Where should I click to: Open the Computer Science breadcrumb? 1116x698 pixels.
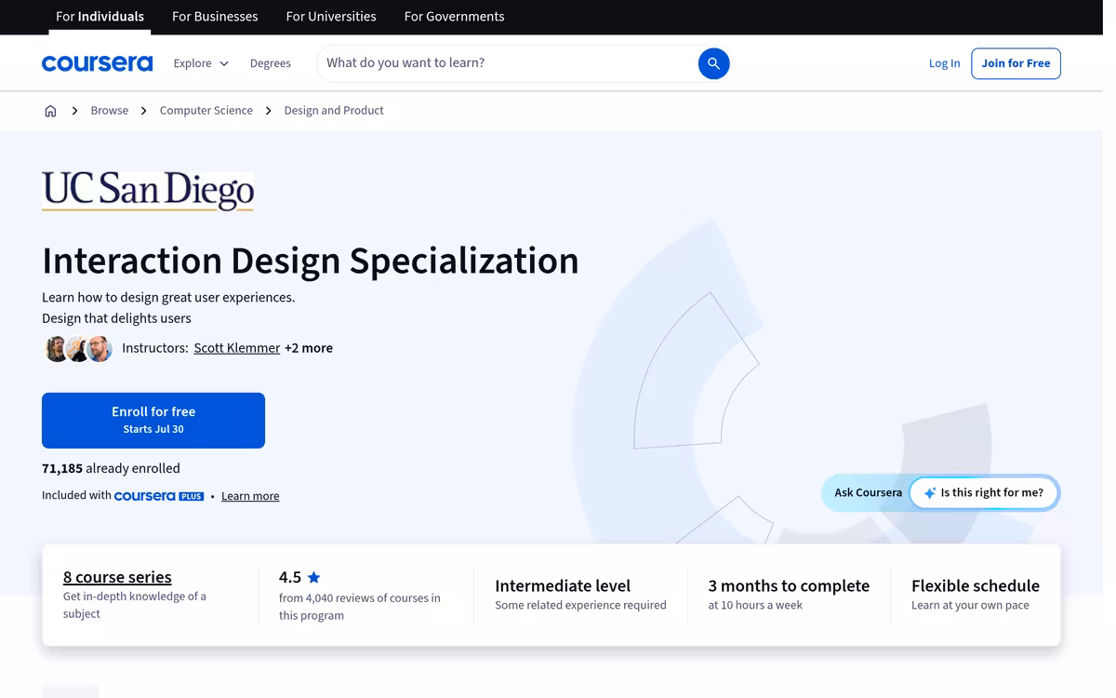pos(206,111)
